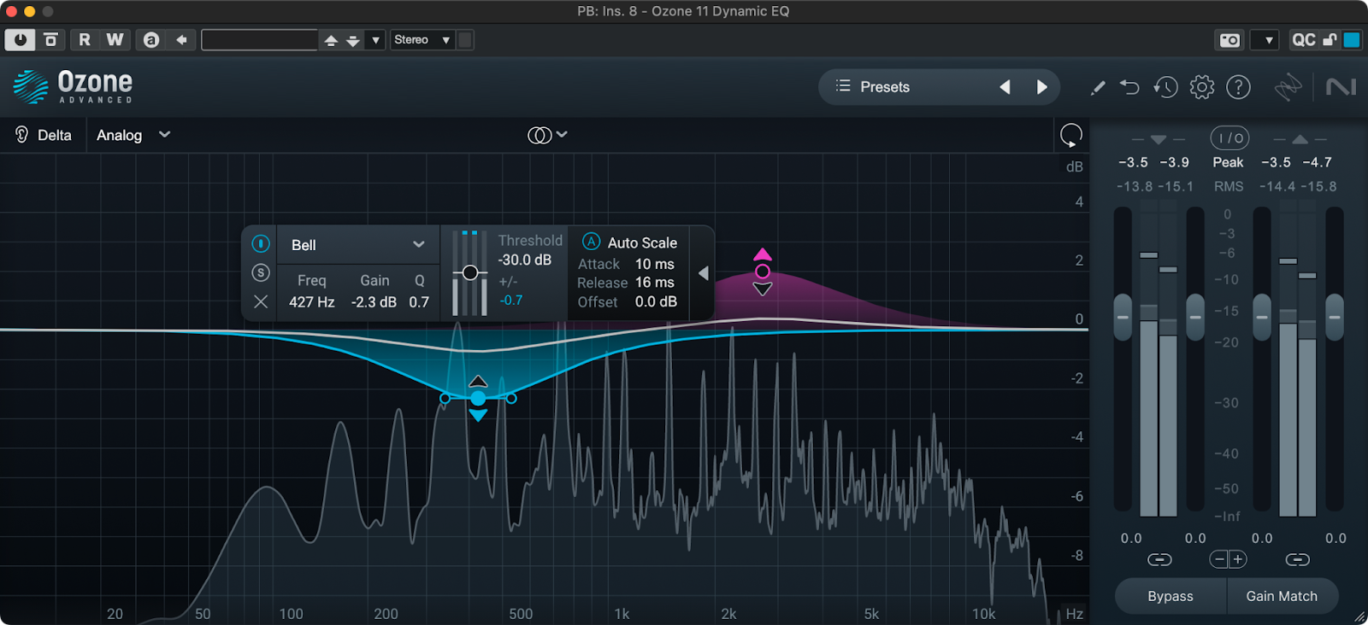This screenshot has width=1368, height=625.
Task: Click the pencil edit icon
Action: 1098,87
